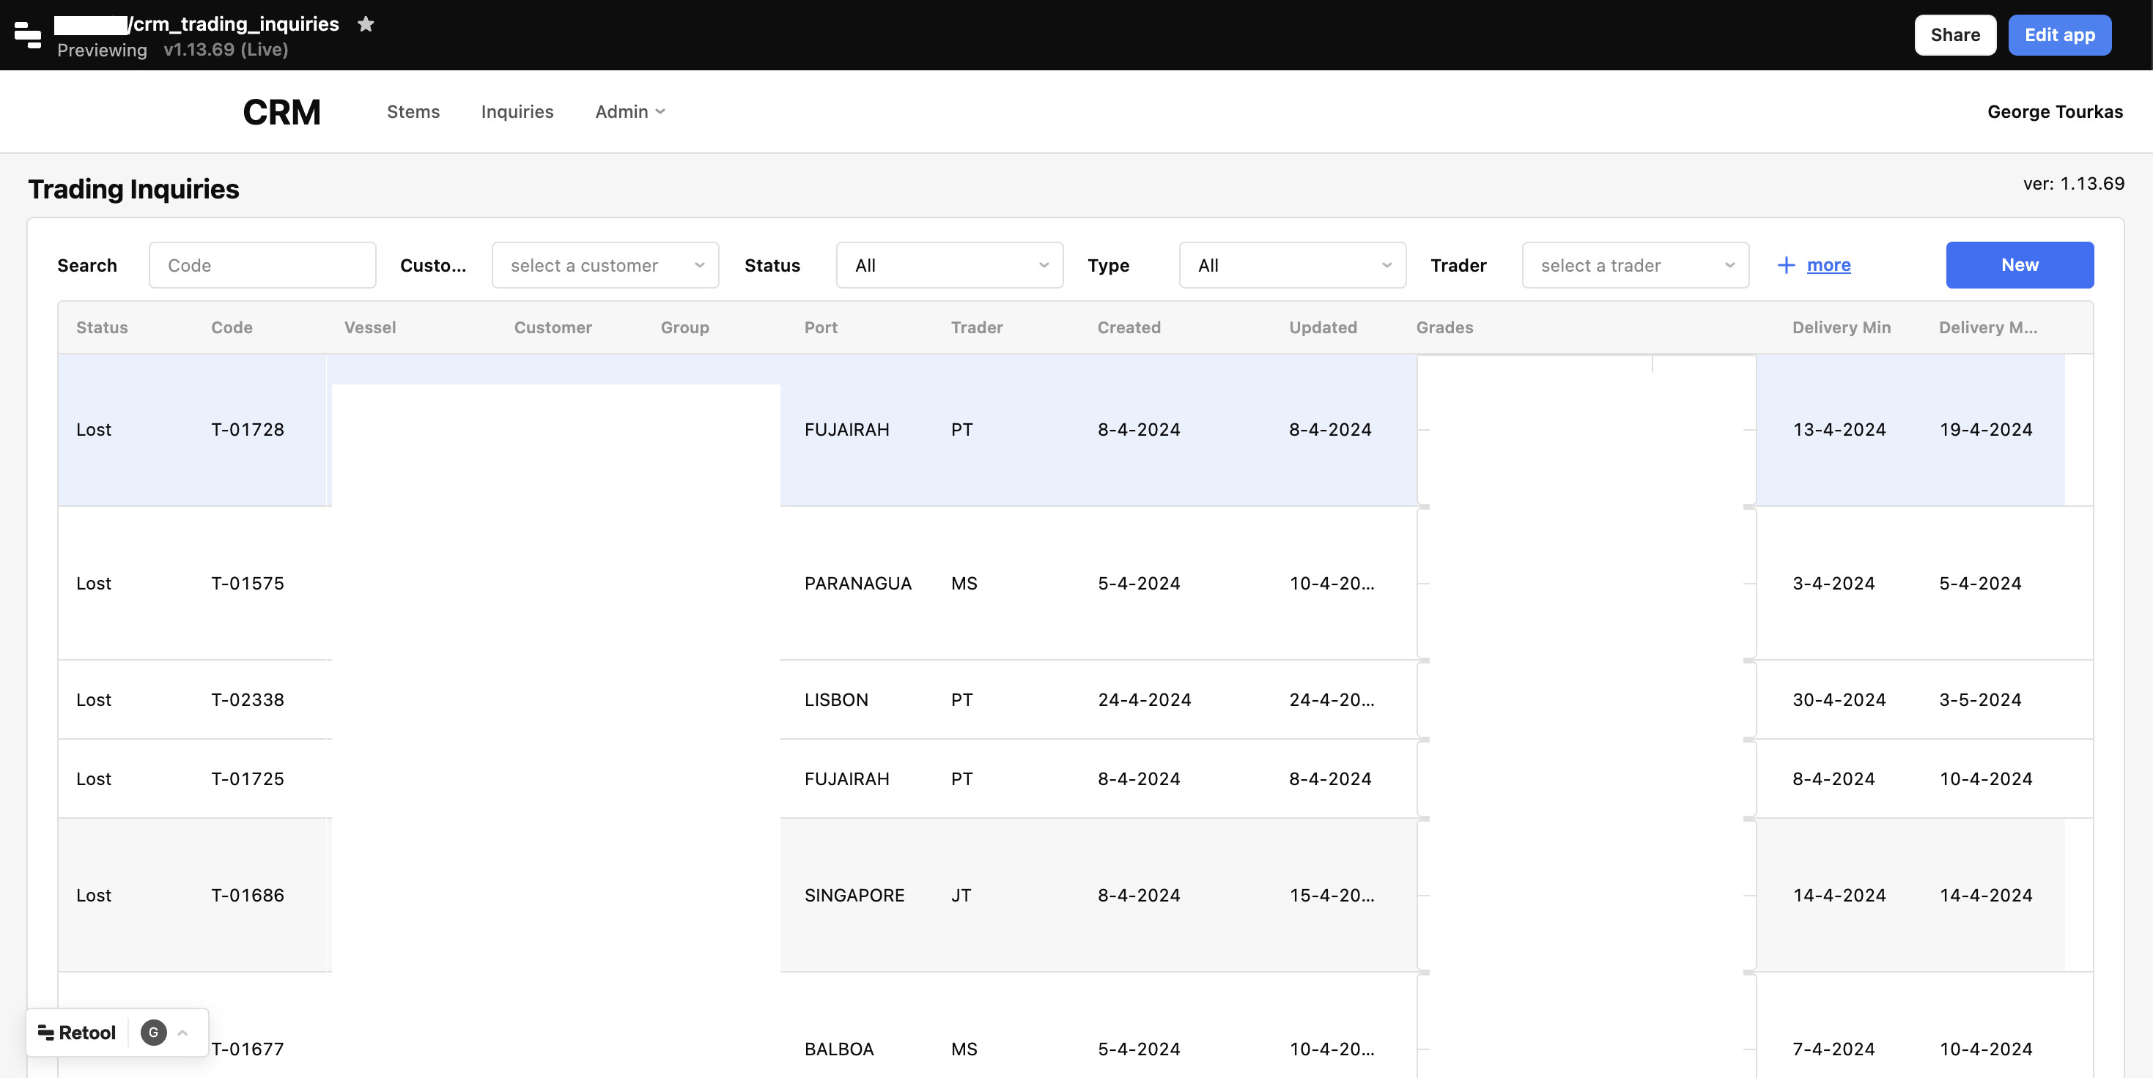Click Lost status in T-01575 row

[94, 584]
